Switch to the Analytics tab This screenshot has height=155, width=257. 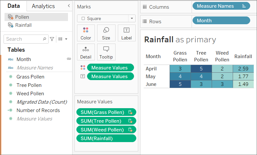pyautogui.click(x=43, y=6)
